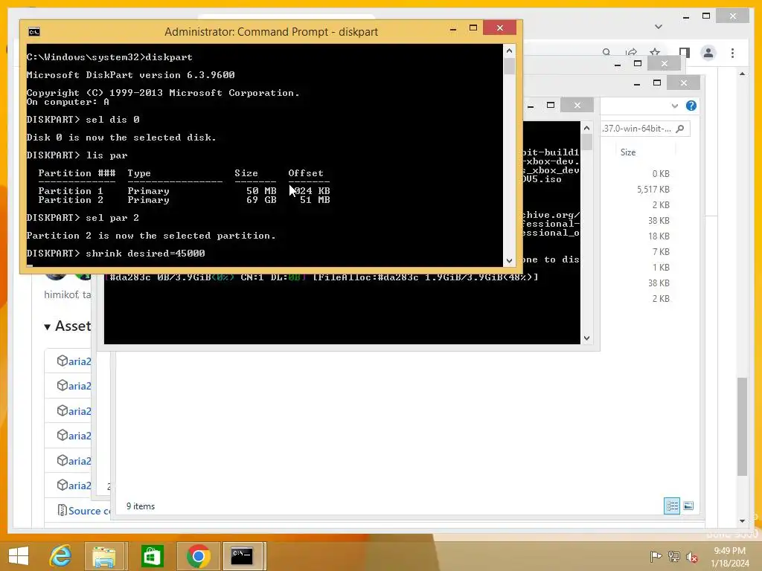Open the Command Prompt system menu icon

(x=33, y=32)
